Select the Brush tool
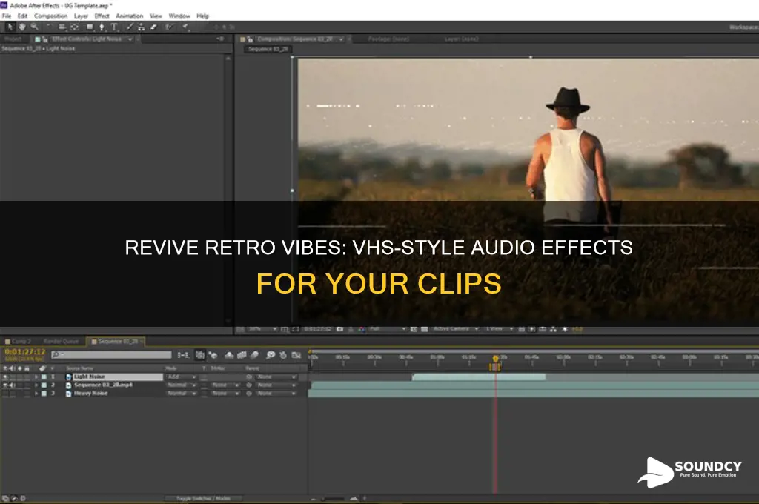This screenshot has width=759, height=504. click(130, 27)
